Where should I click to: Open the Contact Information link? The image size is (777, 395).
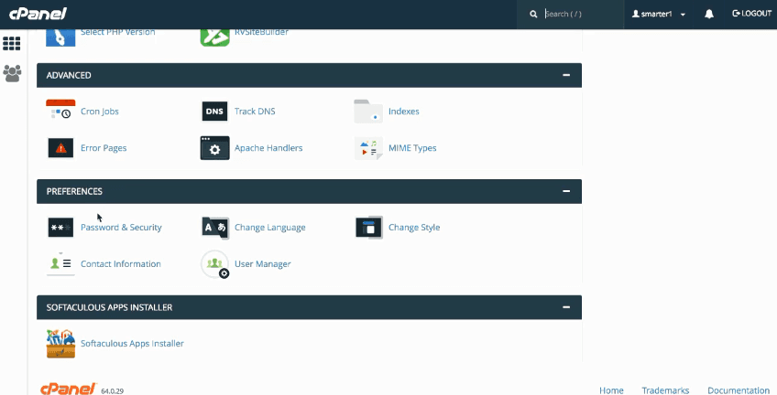tap(121, 264)
